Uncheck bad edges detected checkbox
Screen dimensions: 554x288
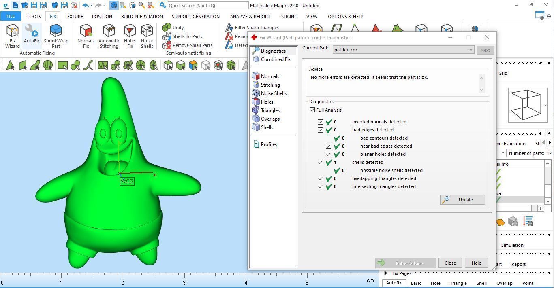[x=320, y=130]
